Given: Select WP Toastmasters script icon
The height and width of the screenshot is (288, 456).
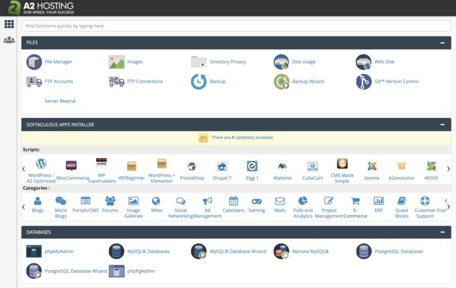Looking at the screenshot, I should [x=101, y=164].
